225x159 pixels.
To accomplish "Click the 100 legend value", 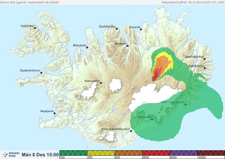I will coord(62,158).
